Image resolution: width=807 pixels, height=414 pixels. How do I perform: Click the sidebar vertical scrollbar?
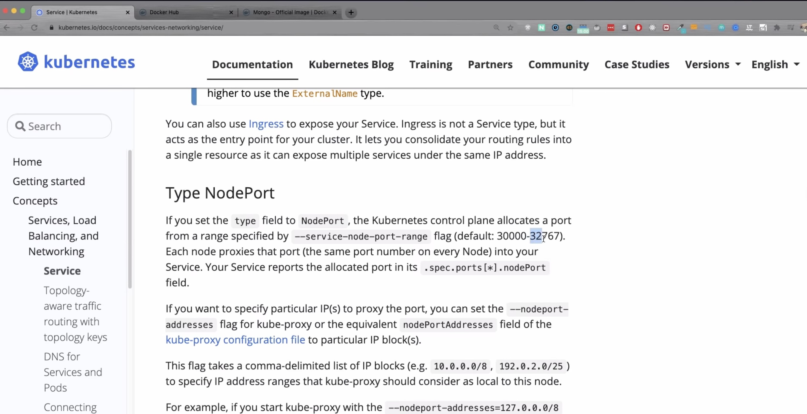[130, 219]
